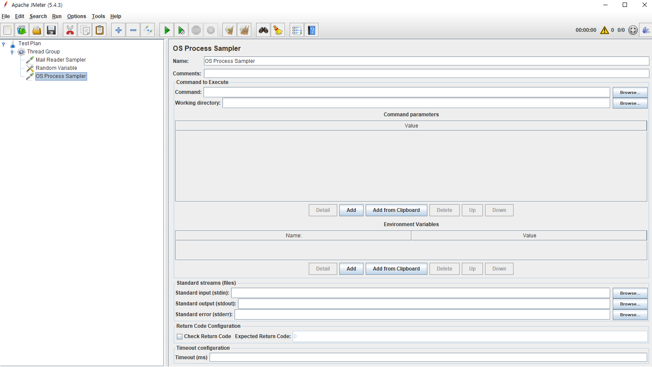Click Browse button for Working directory

(630, 103)
